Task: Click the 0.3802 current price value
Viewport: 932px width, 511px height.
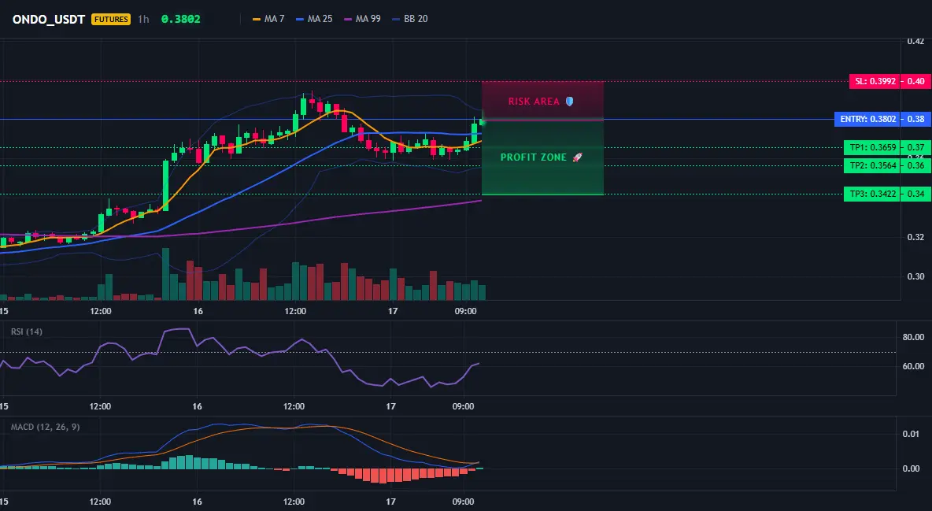Action: (x=181, y=19)
